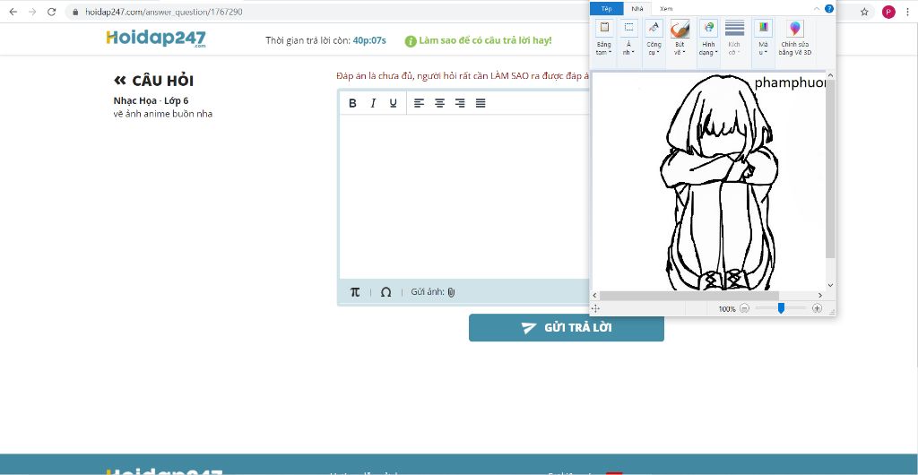Go back via CÂU HỎI double chevron
Image resolution: width=918 pixels, height=475 pixels.
pos(119,80)
